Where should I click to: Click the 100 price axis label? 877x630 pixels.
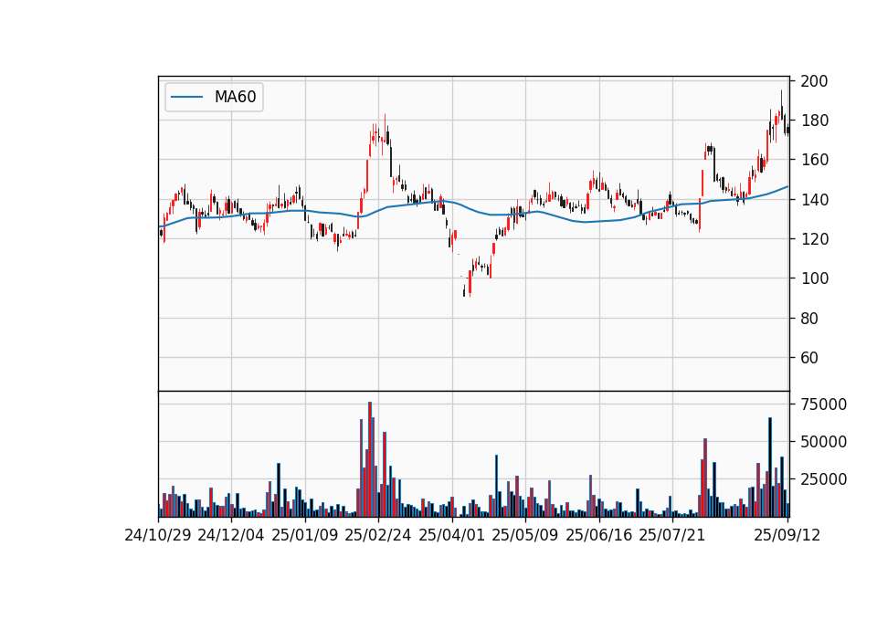tap(814, 278)
